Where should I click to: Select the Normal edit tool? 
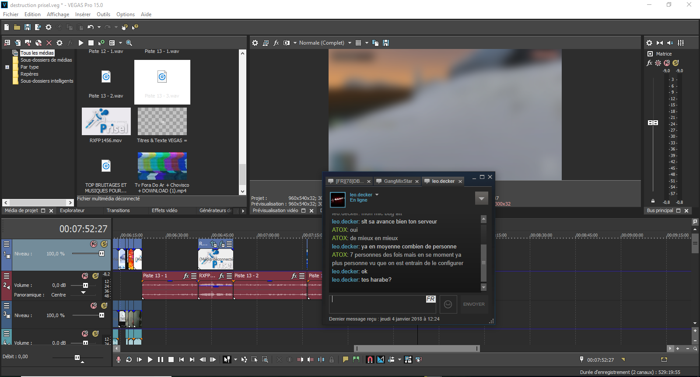tap(227, 360)
